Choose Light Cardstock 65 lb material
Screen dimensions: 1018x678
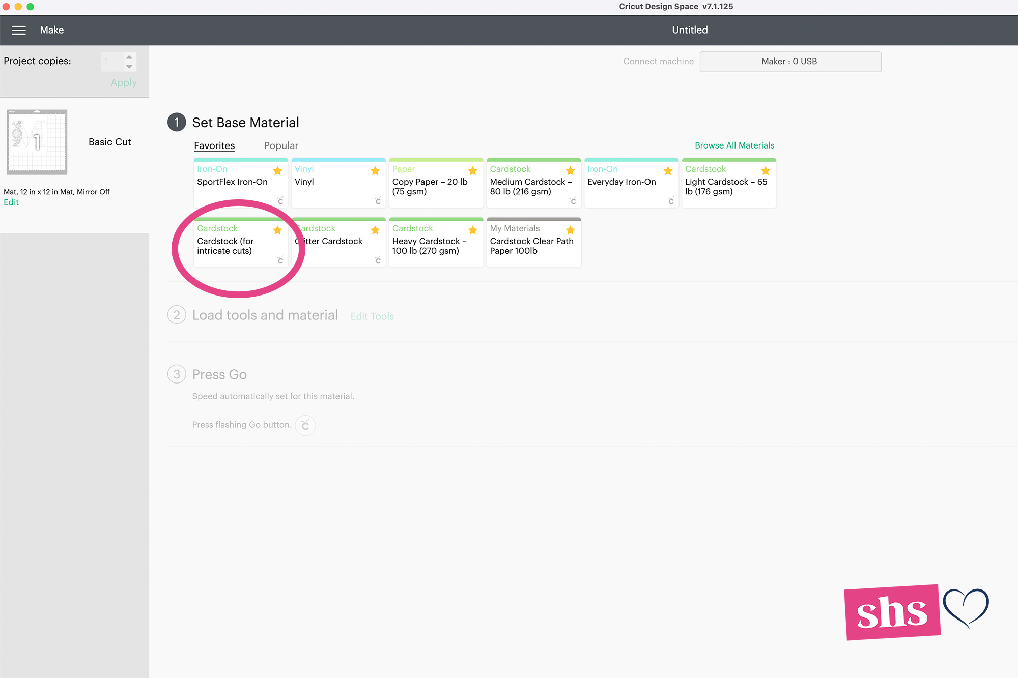pos(729,183)
